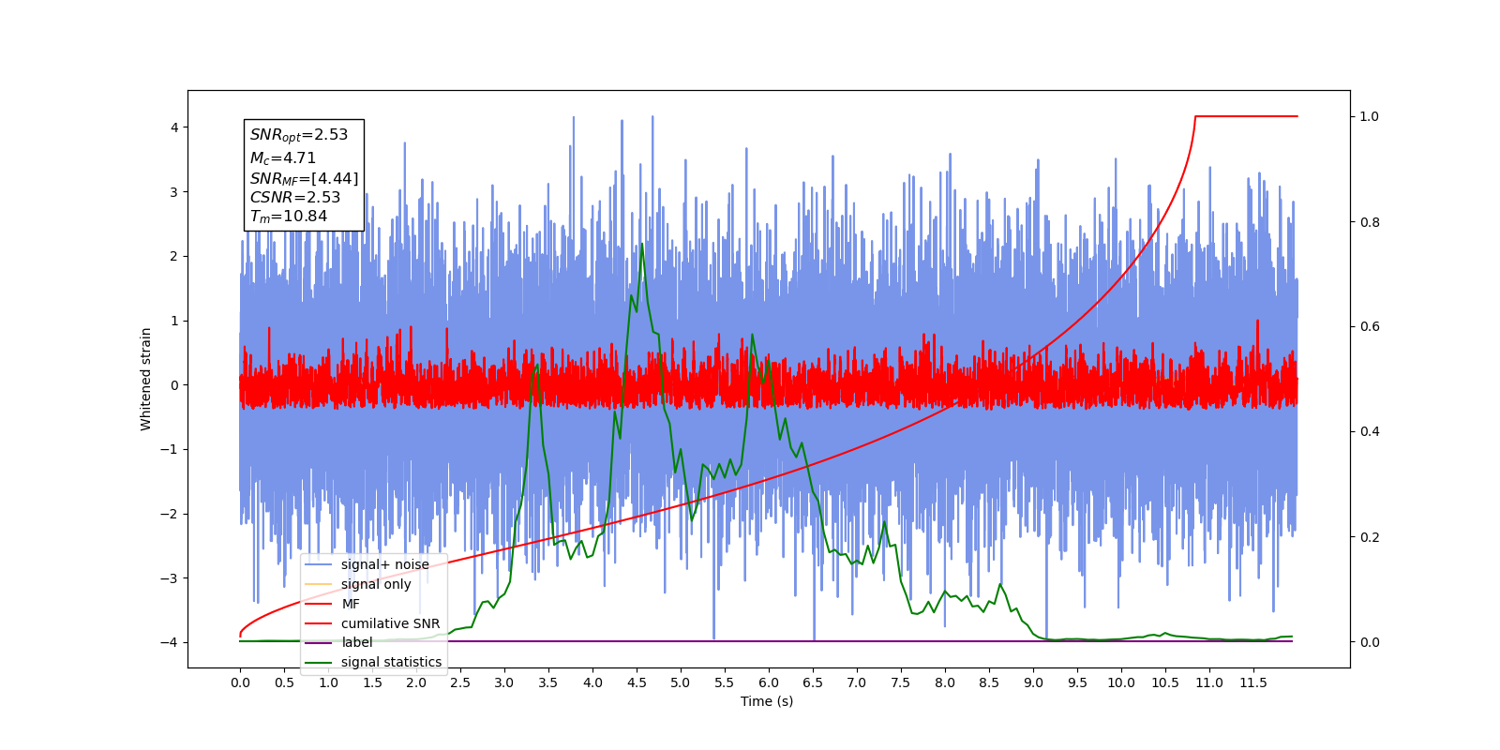Click the green signal statistics peak near 4.5 s
The width and height of the screenshot is (1500, 750).
click(641, 247)
